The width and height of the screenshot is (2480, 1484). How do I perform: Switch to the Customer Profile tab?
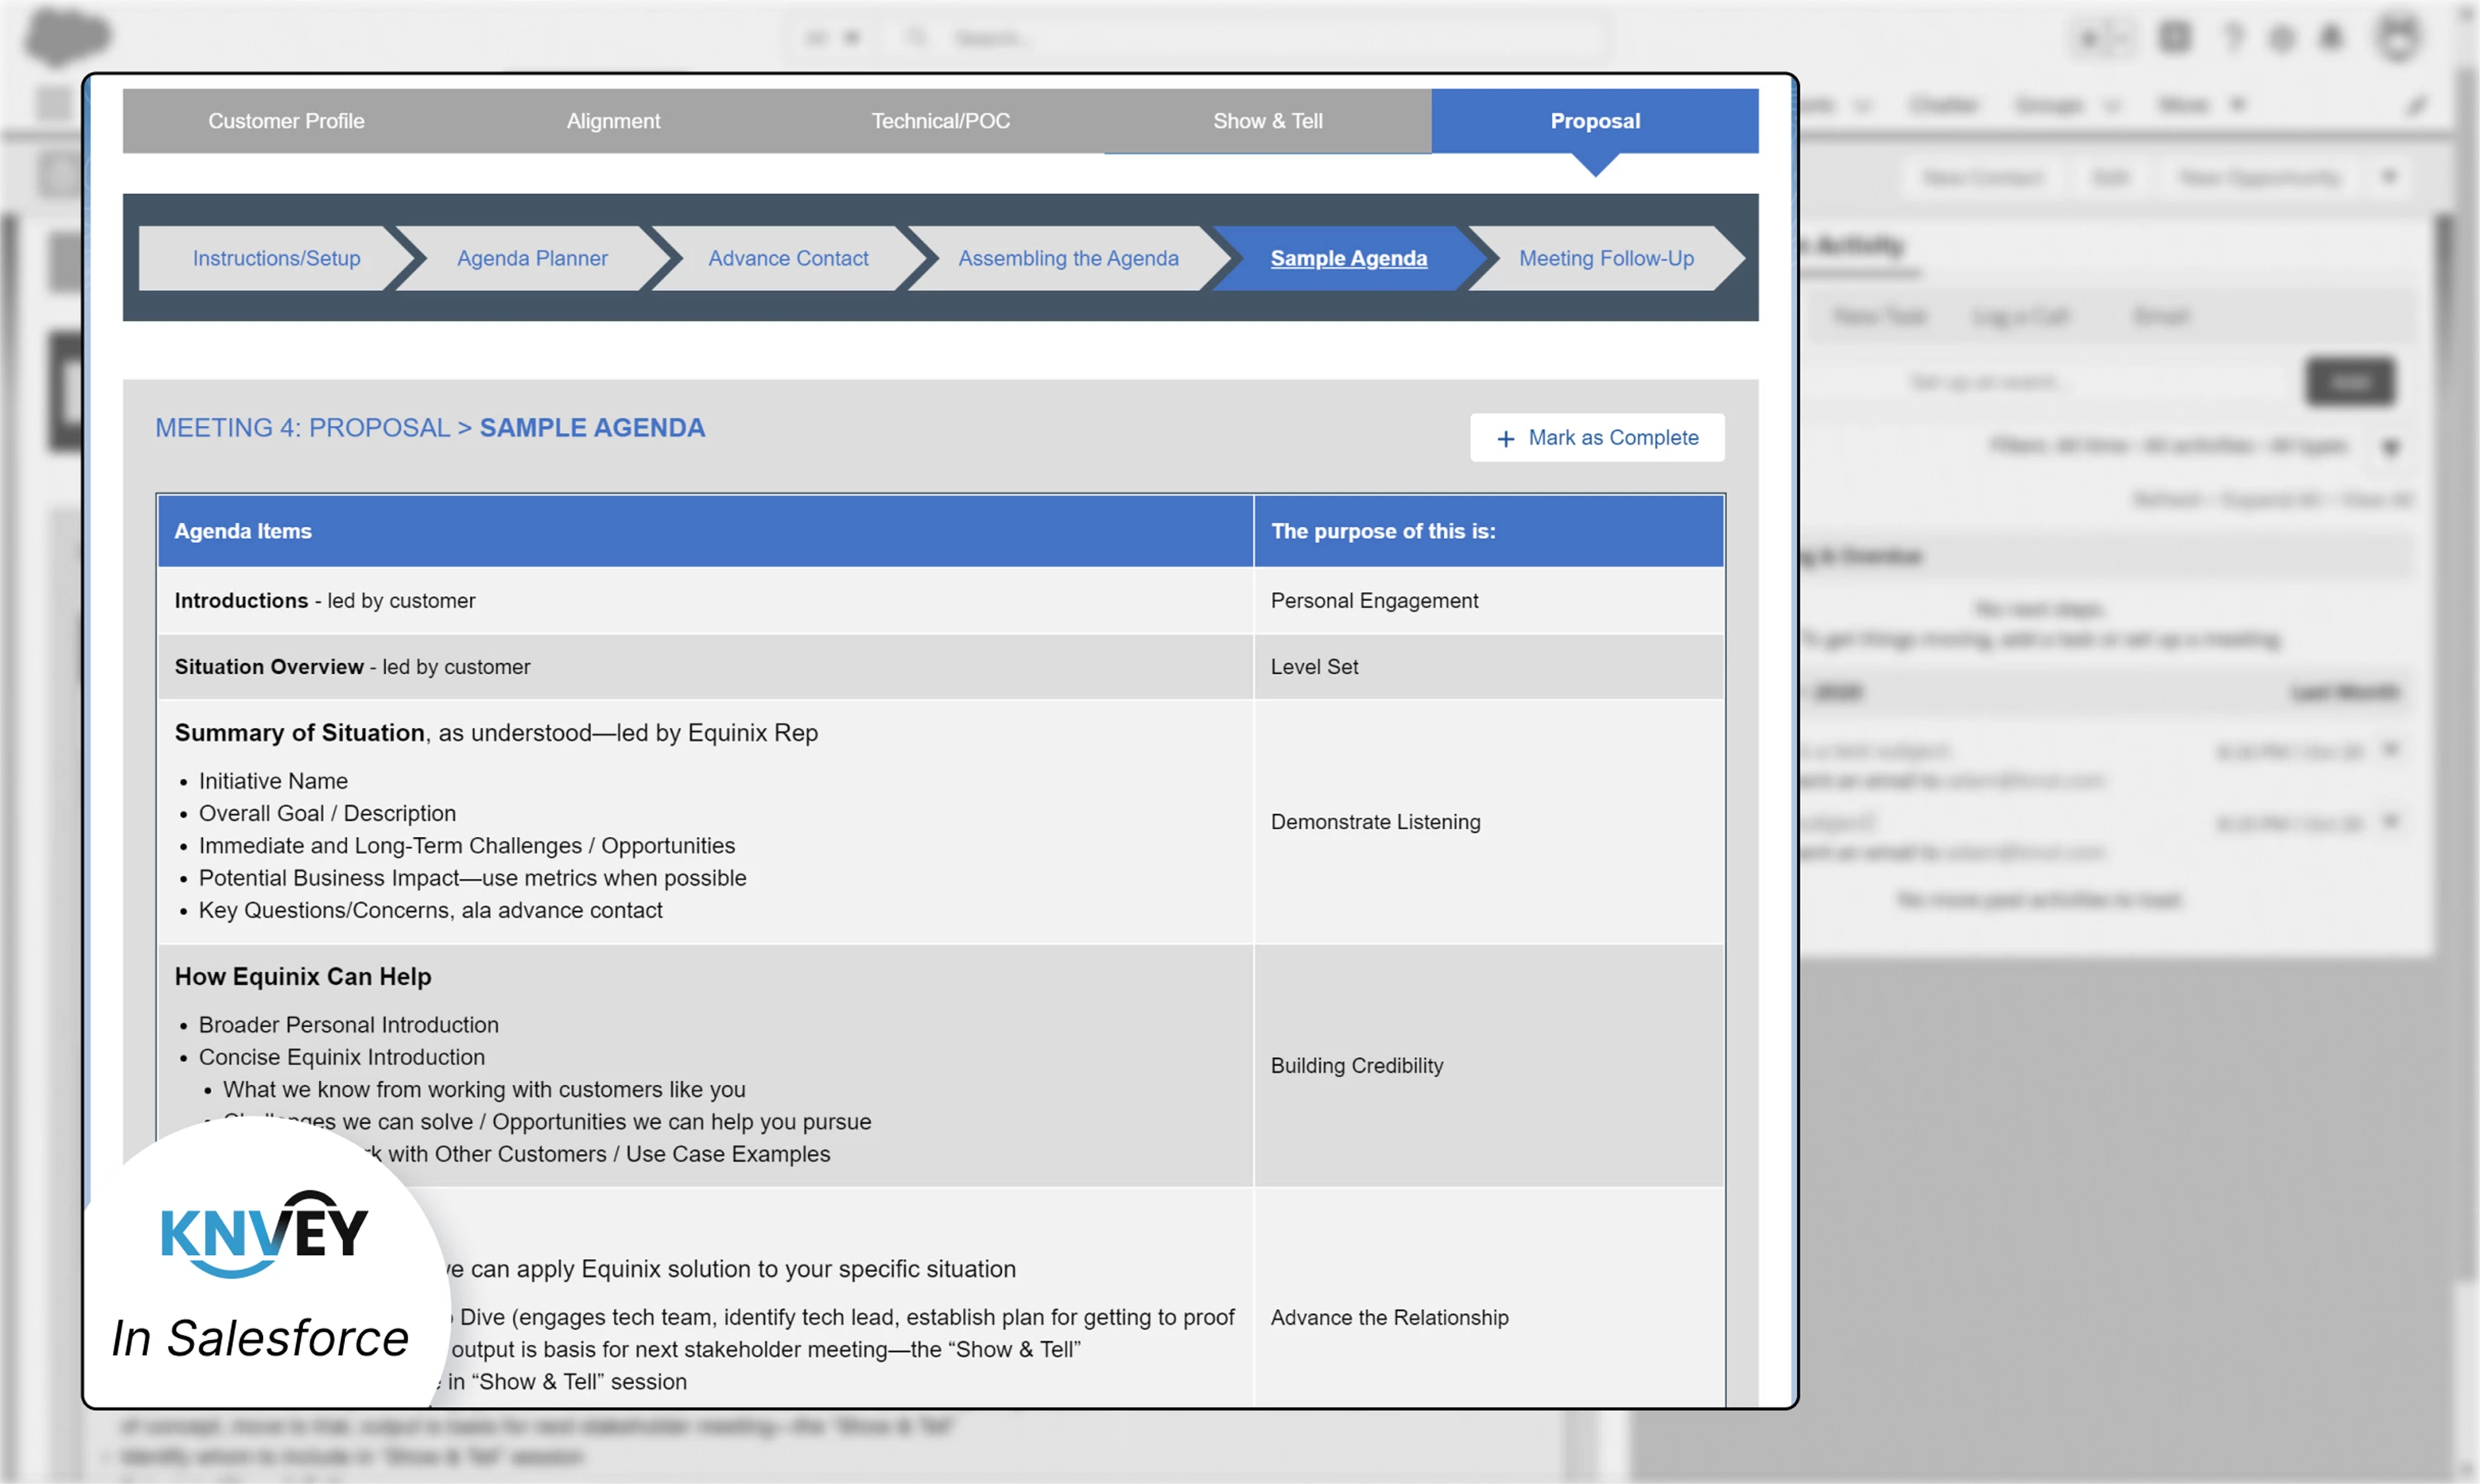(286, 121)
